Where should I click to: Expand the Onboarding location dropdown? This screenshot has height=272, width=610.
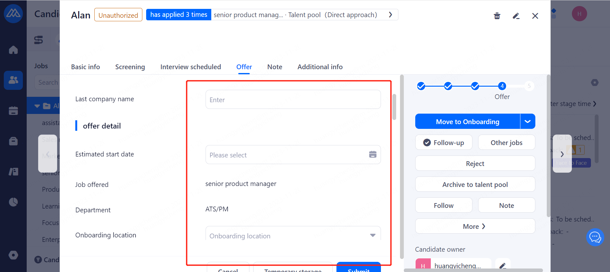tap(373, 235)
